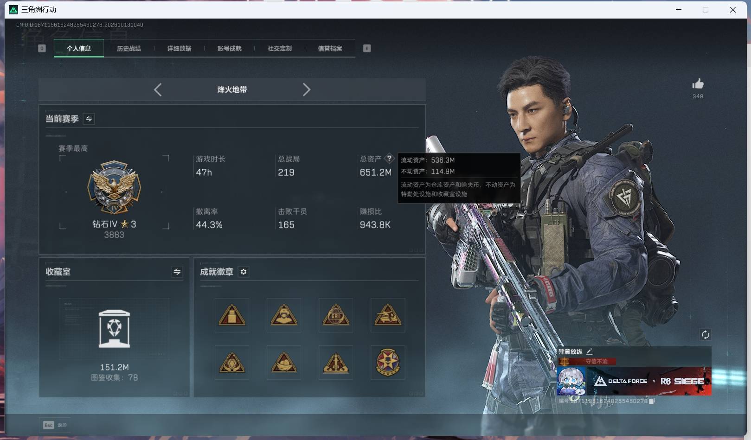
Task: Select the third badge in bottom row
Action: coord(336,363)
